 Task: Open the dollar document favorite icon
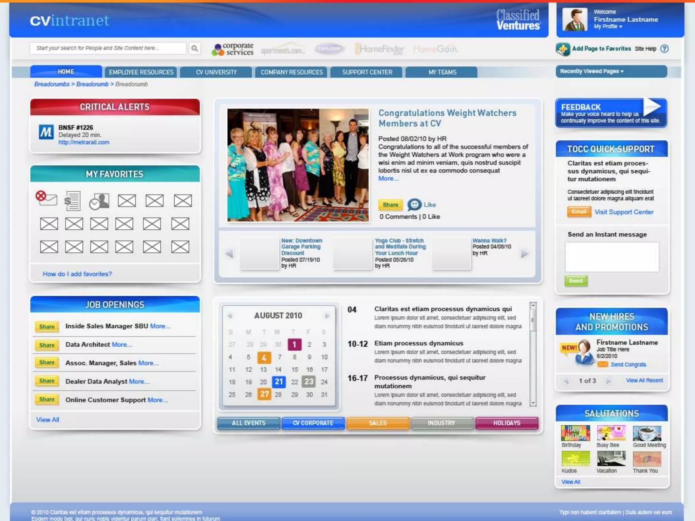(72, 201)
